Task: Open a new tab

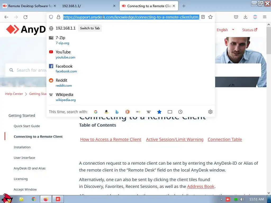Action: [184, 6]
